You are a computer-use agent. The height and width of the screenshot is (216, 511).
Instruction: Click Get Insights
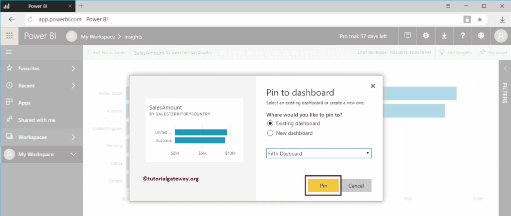pyautogui.click(x=456, y=52)
